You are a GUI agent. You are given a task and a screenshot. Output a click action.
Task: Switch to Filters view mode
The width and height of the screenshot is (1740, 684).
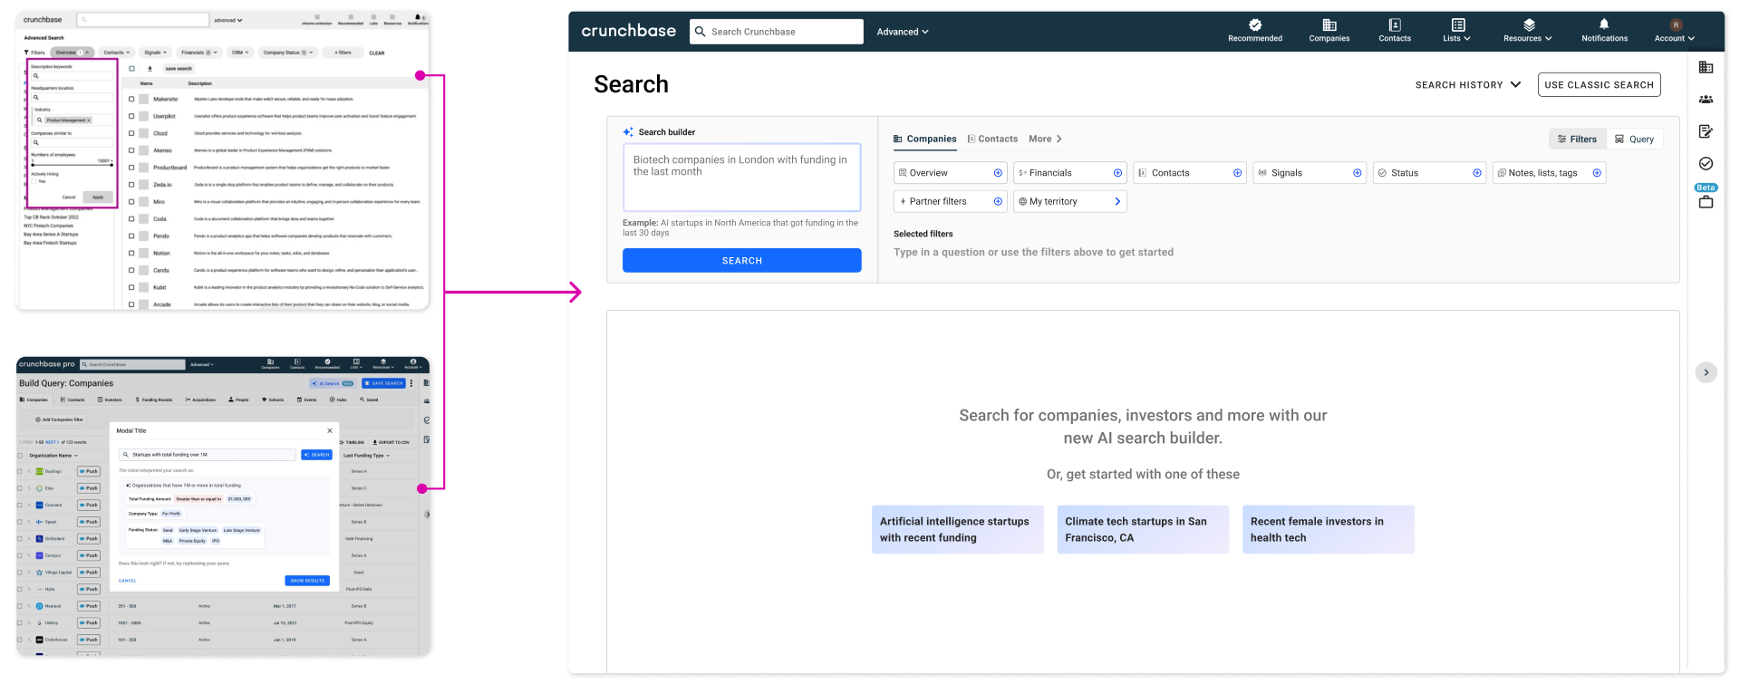[x=1577, y=140]
